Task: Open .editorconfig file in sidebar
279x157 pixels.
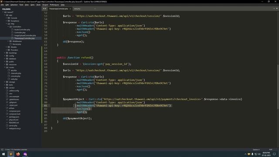Action: tap(14, 91)
